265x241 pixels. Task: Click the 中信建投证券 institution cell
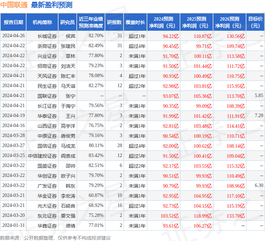pyautogui.click(x=42, y=156)
